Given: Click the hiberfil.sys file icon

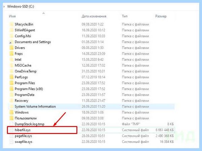Looking at the screenshot, I should click(x=11, y=130).
